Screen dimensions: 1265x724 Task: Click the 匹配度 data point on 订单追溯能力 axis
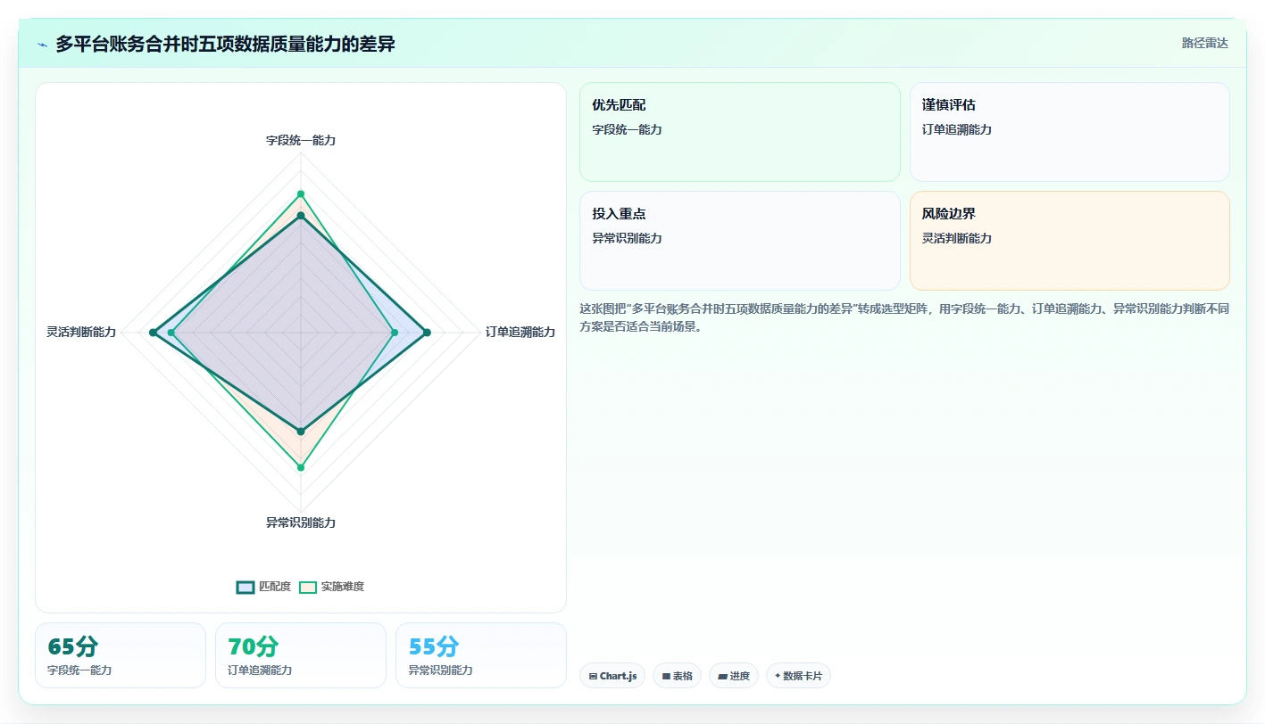427,333
